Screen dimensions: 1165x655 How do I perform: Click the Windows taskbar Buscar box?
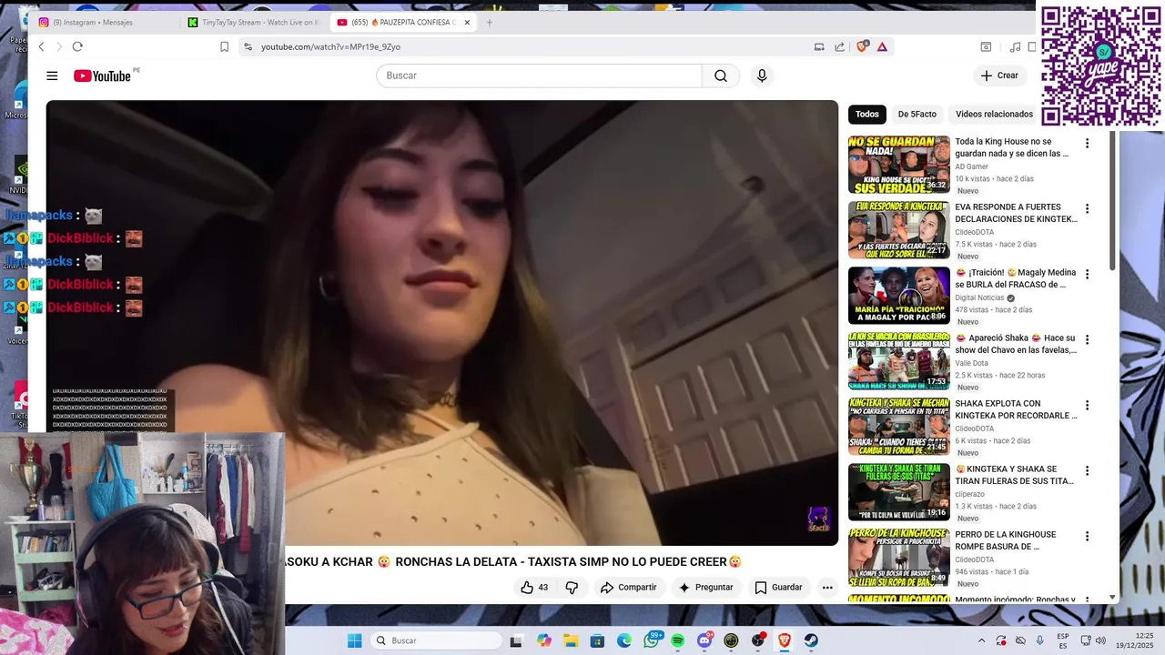tap(438, 640)
